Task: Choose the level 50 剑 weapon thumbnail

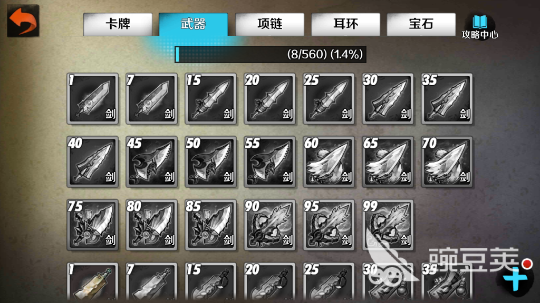Action: tap(211, 162)
